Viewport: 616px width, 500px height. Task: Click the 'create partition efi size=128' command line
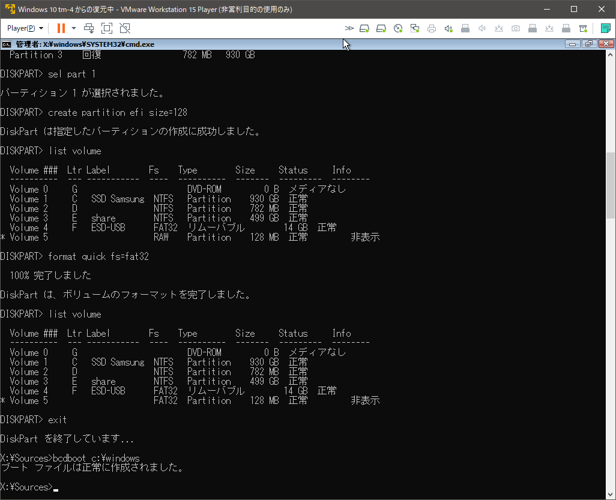click(94, 113)
